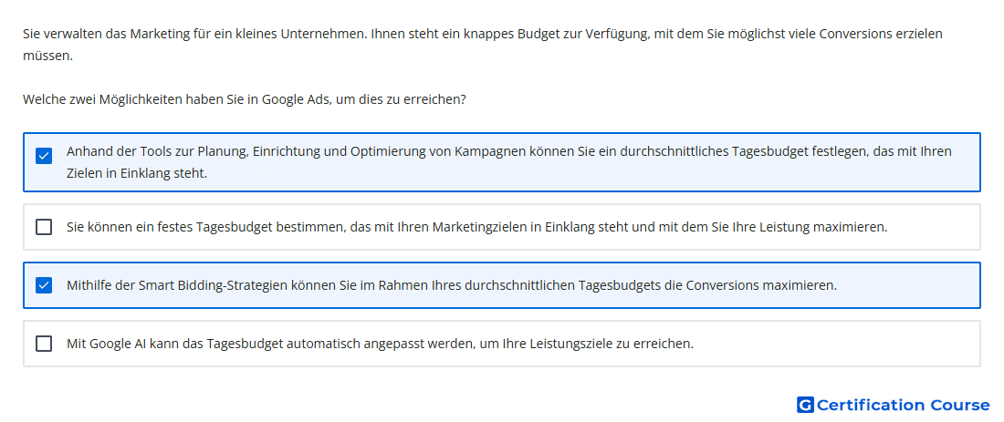This screenshot has height=422, width=1004.
Task: Open the 'Certification Course' text link
Action: coord(904,405)
